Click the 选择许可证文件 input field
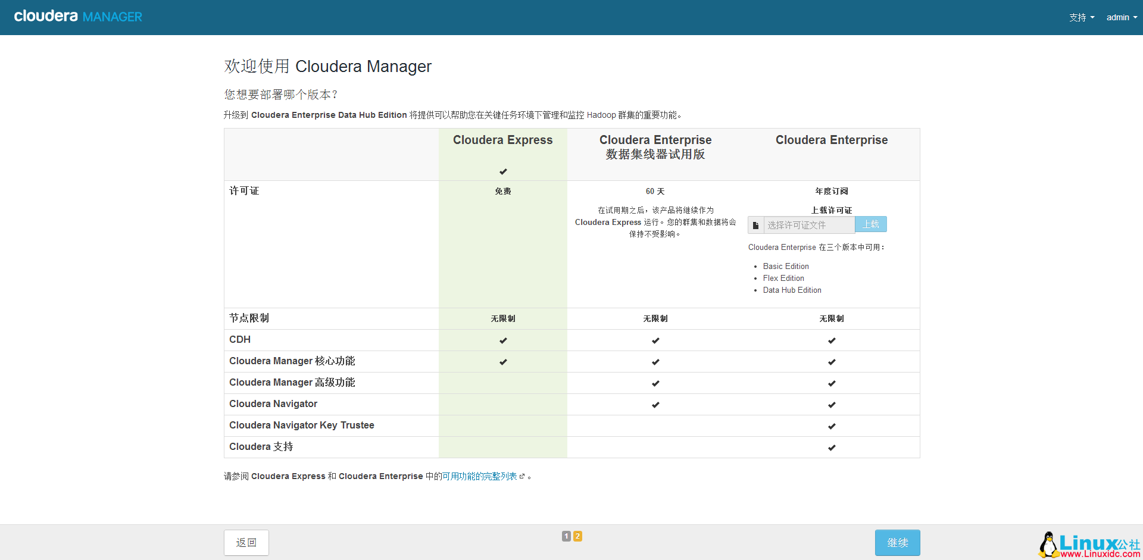This screenshot has width=1143, height=560. (809, 225)
